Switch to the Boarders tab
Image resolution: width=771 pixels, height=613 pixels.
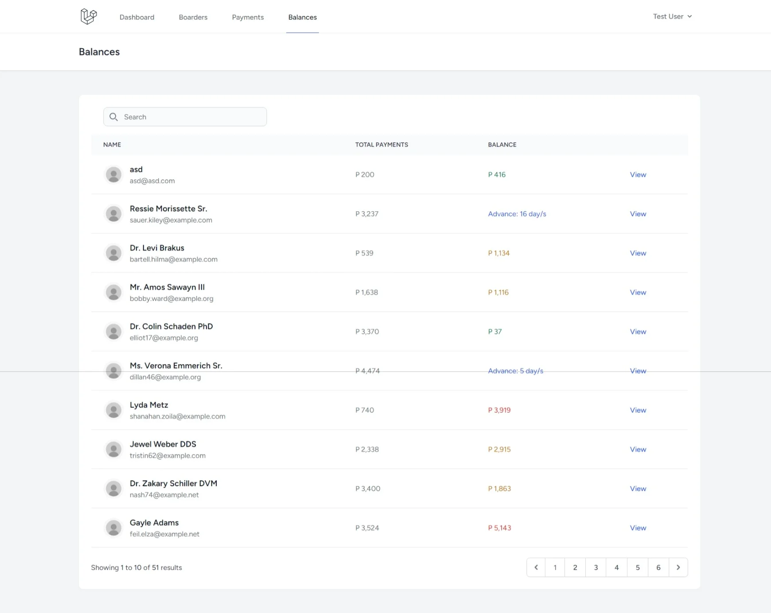(193, 17)
